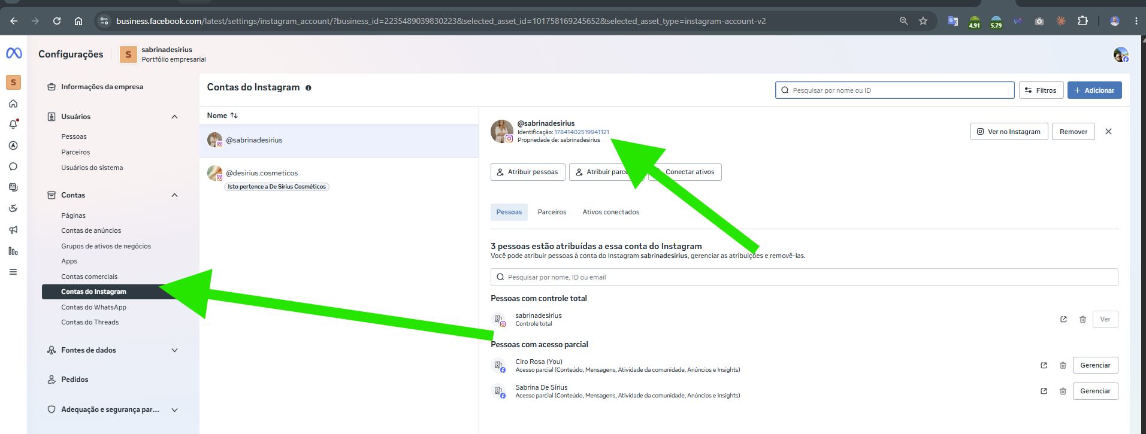Screen dimensions: 1146x434
Task: Open external link icon for Ciro Rosa
Action: 1044,365
